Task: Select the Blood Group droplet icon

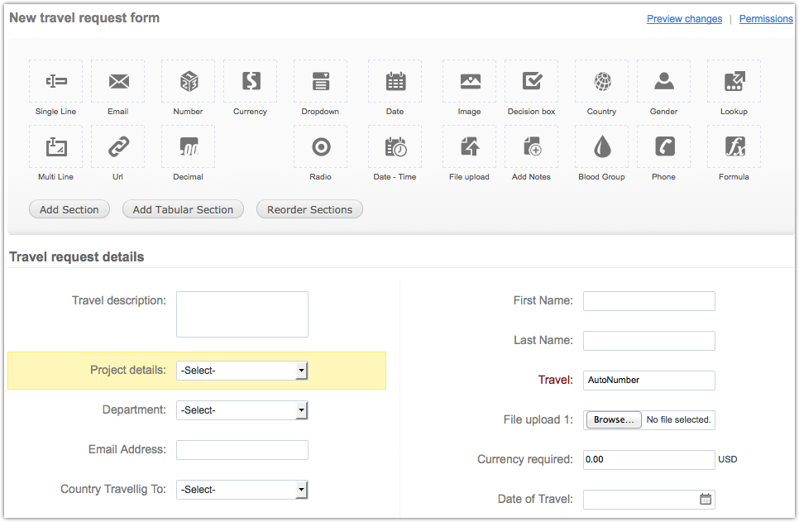Action: pyautogui.click(x=601, y=146)
